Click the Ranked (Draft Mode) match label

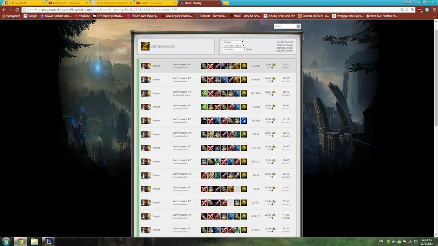[x=181, y=95]
